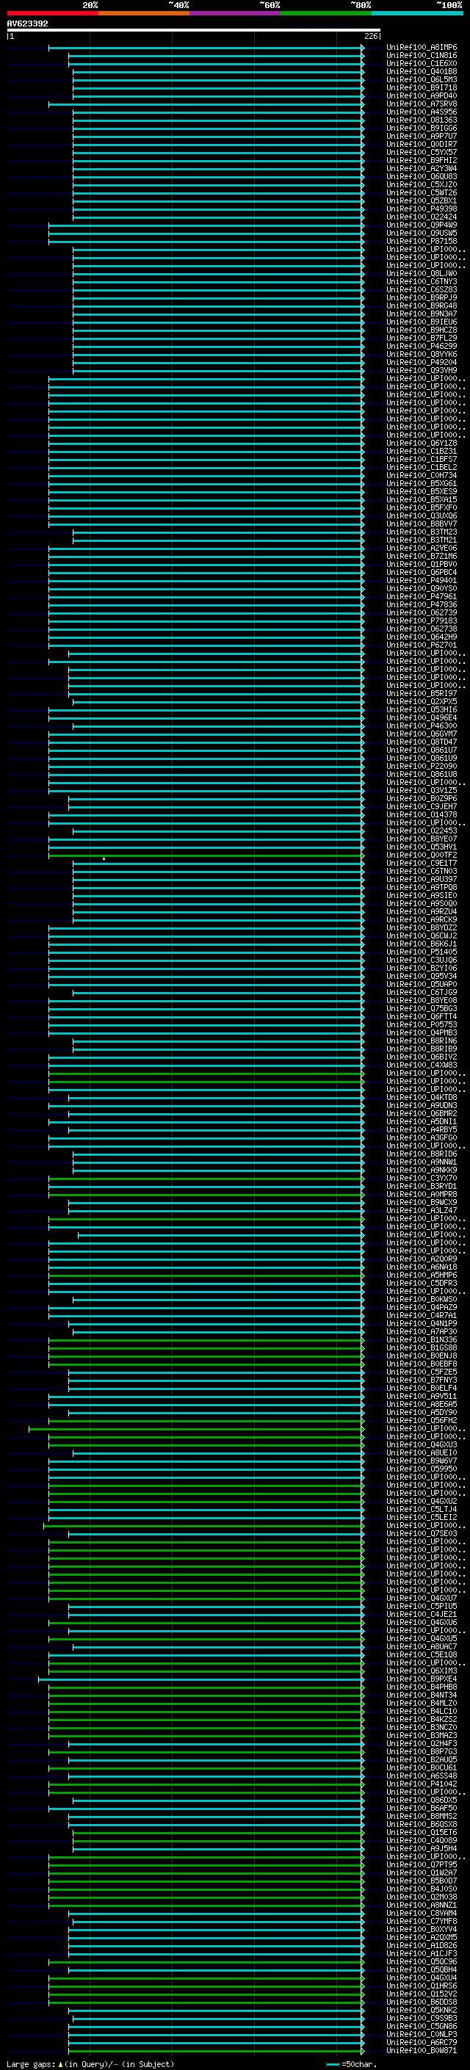Select hit label UniRef100_B6DDS8
This screenshot has height=2070, width=470.
point(421,2002)
